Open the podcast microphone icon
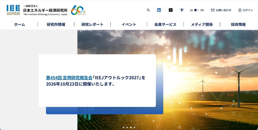 point(182,10)
